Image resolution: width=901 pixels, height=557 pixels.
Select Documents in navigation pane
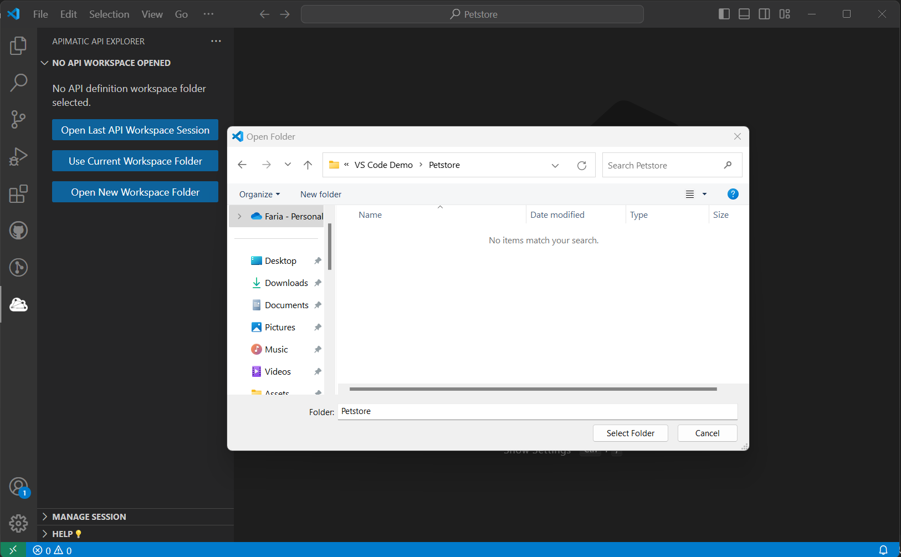286,305
